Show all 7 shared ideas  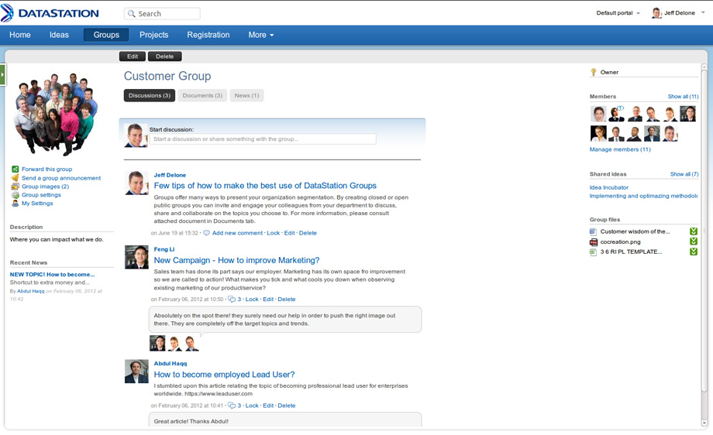(684, 174)
